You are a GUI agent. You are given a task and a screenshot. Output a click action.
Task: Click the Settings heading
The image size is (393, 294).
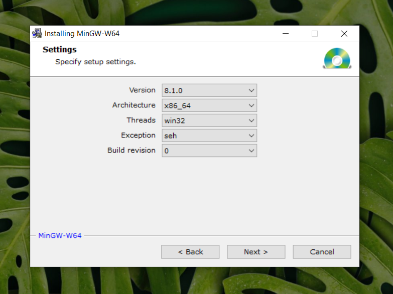click(60, 50)
